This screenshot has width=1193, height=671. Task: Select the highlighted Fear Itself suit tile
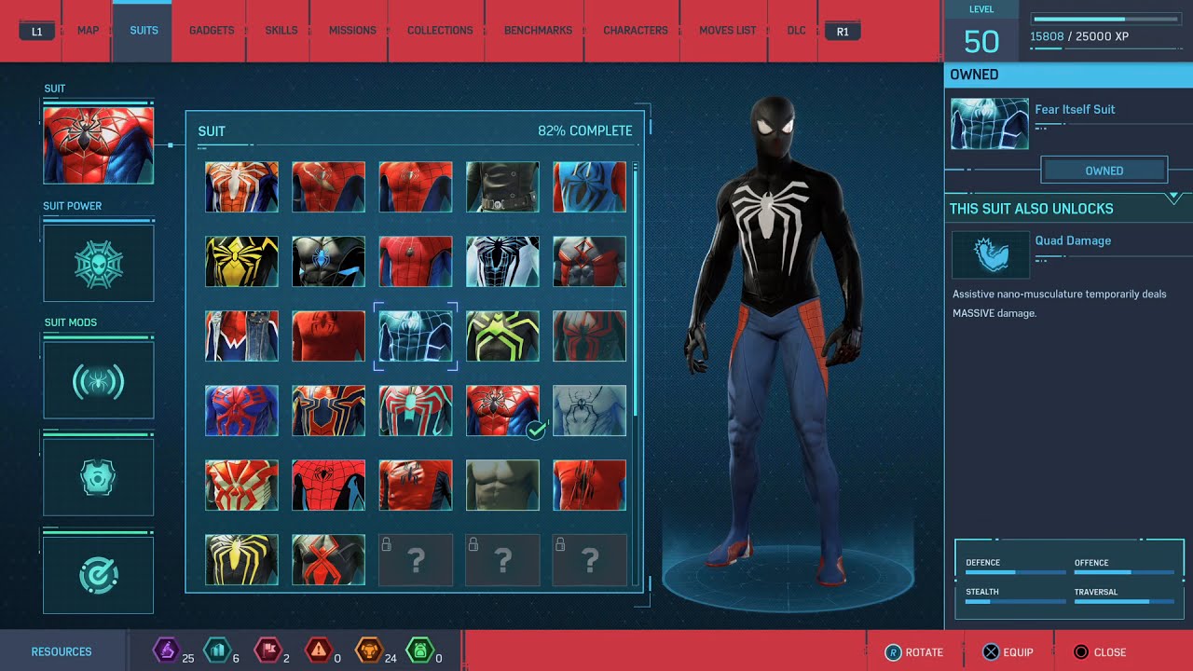coord(416,335)
